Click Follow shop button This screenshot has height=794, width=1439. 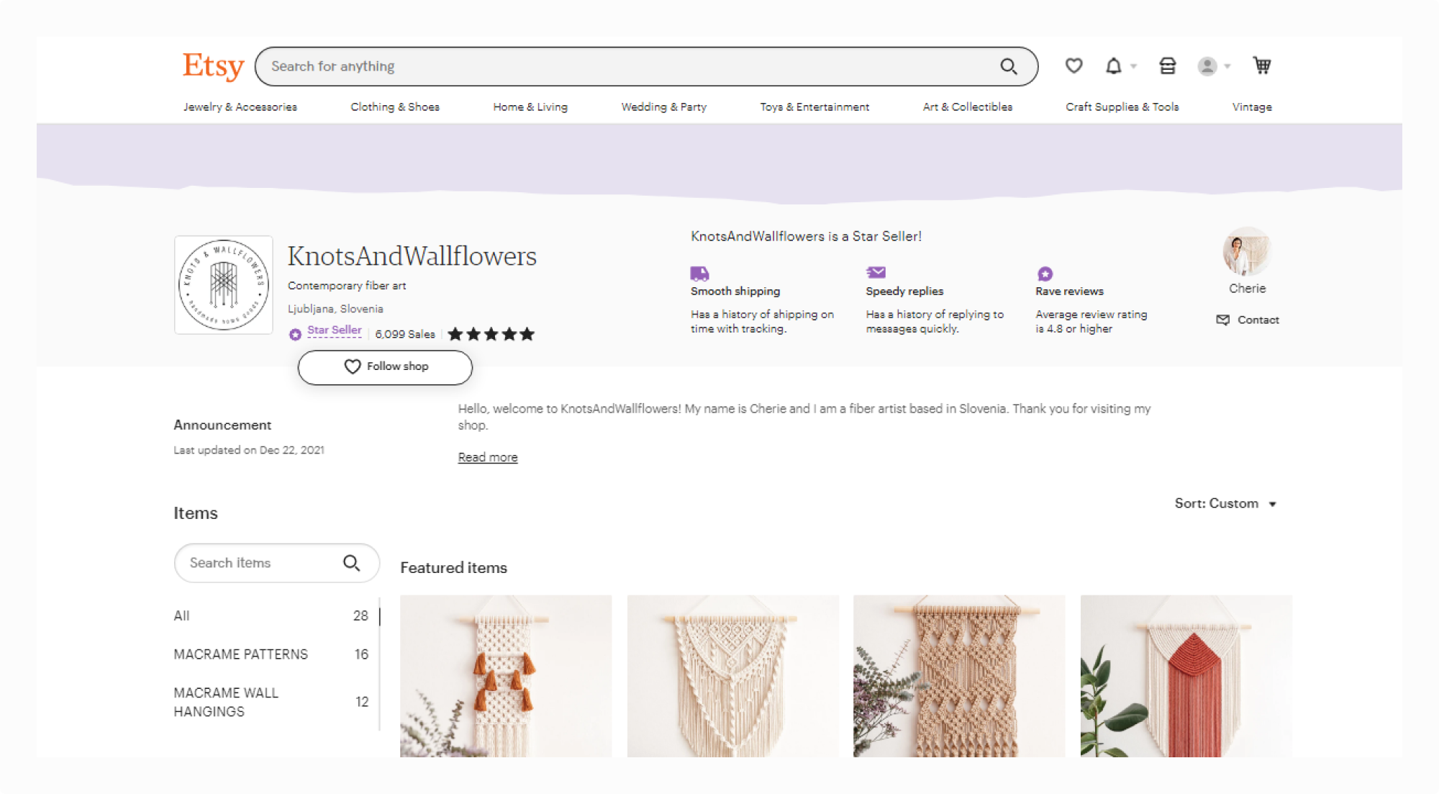click(385, 367)
